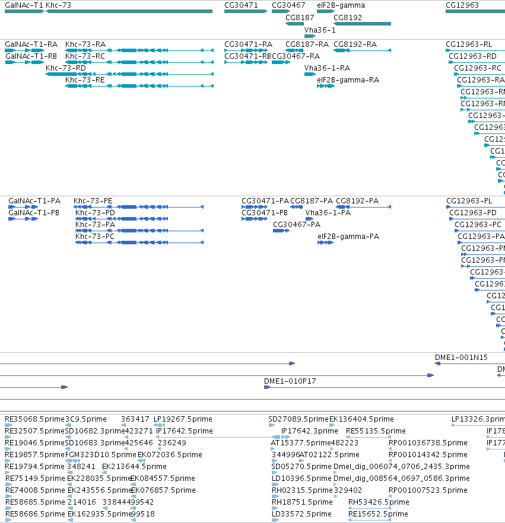Image resolution: width=505 pixels, height=523 pixels.
Task: Select the CG8192-PA protein label
Action: coord(357,201)
